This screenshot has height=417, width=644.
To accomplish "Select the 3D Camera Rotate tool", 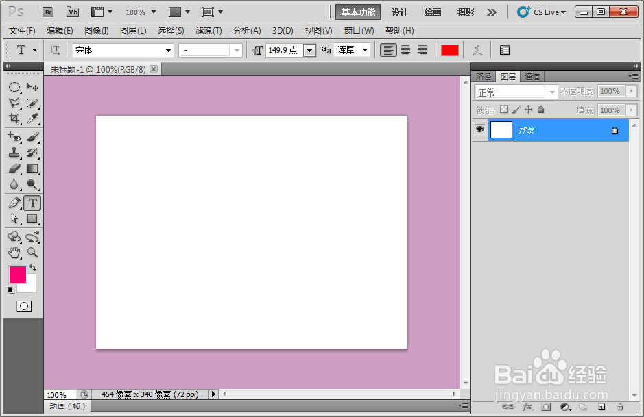I will [x=32, y=237].
